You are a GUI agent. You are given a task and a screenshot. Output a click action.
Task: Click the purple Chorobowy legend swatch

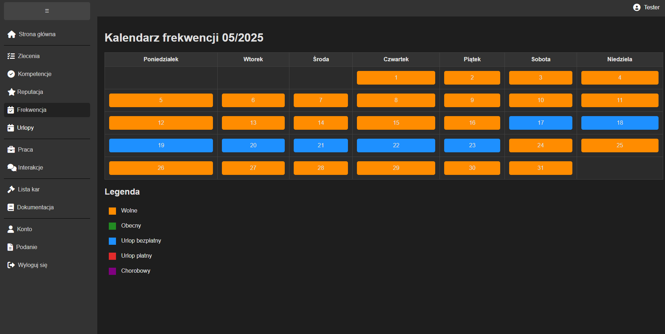click(x=112, y=271)
